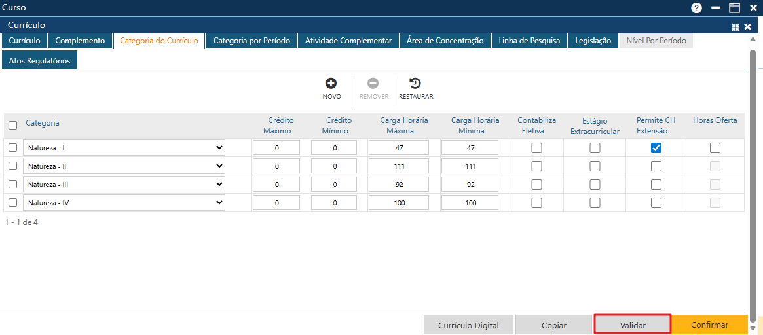763x335 pixels.
Task: Click the REMOVER minus icon
Action: [x=374, y=83]
